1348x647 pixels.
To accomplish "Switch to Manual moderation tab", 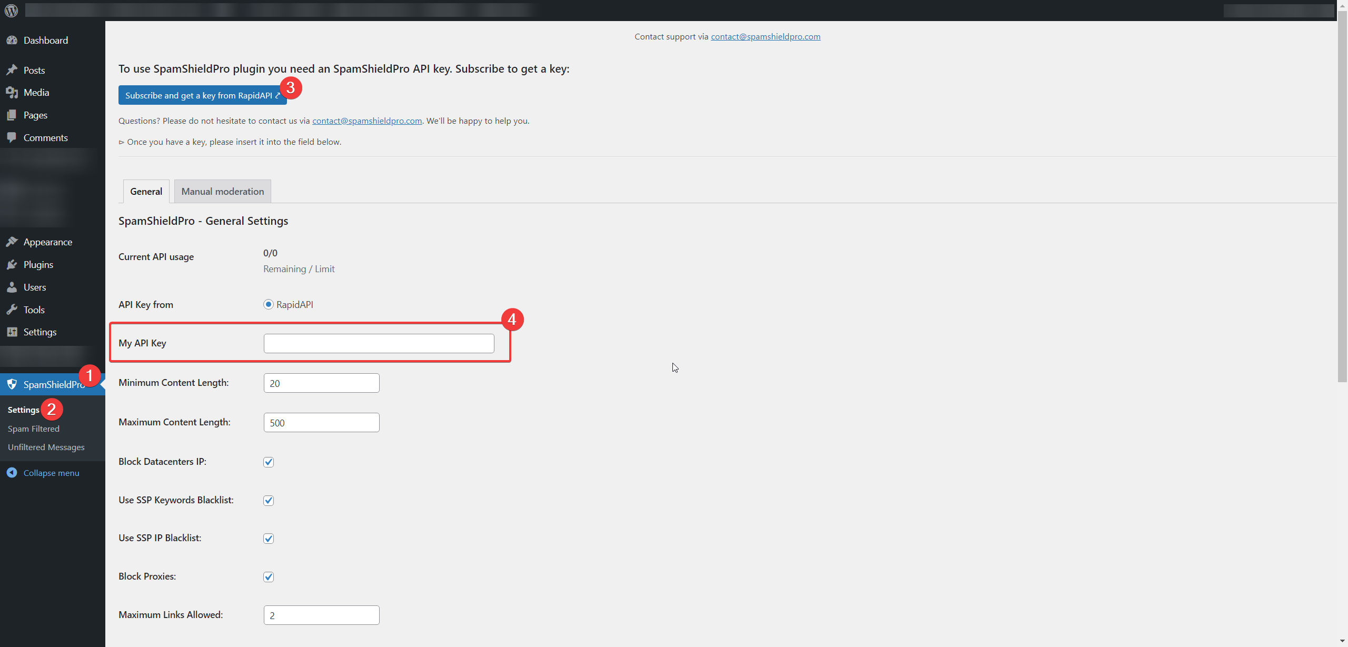I will coord(223,192).
